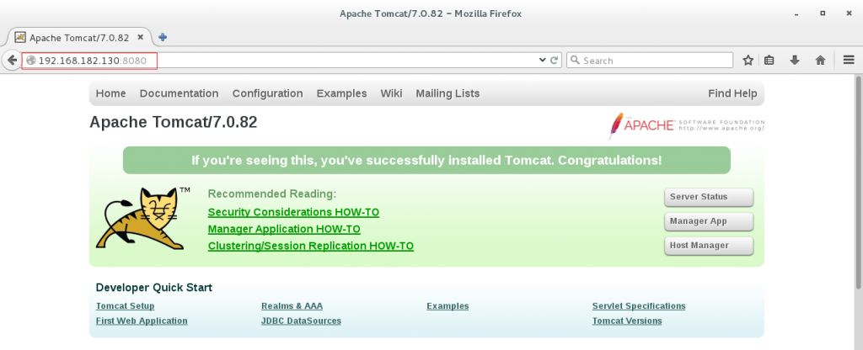
Task: Open Find Help in the navigation bar
Action: point(732,93)
